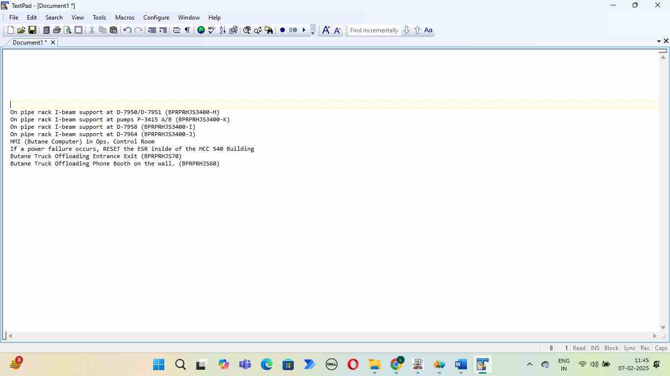Screen dimensions: 670x376
Task: Create a new document with toolbar icon
Action: [10, 30]
